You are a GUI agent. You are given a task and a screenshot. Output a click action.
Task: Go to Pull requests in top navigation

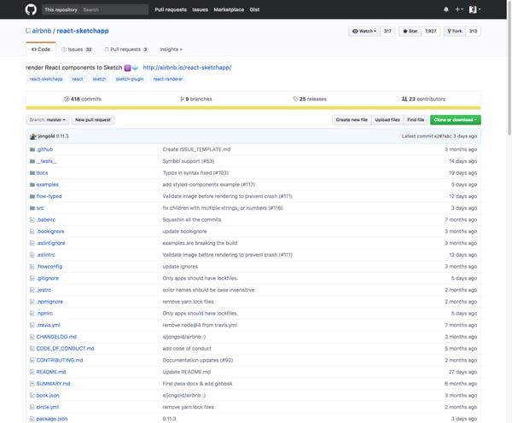pyautogui.click(x=171, y=9)
